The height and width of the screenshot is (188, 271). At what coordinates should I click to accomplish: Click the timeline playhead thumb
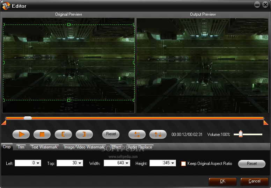[28, 118]
